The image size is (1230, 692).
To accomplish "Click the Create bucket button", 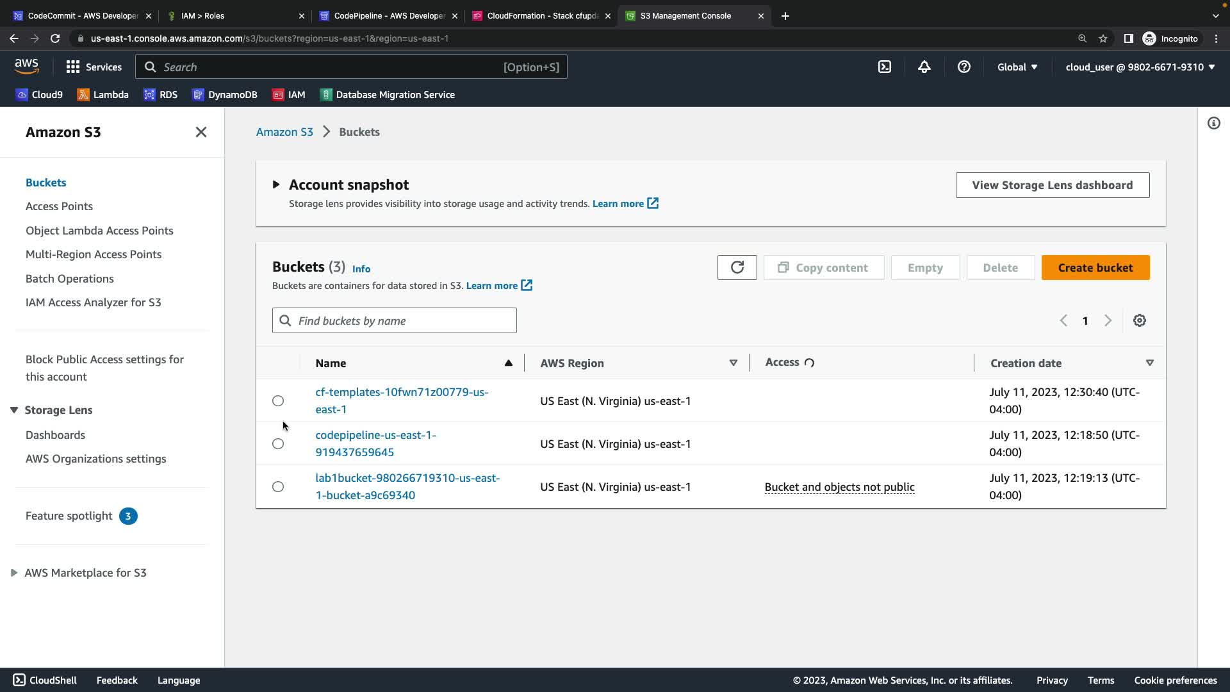I will (x=1095, y=267).
